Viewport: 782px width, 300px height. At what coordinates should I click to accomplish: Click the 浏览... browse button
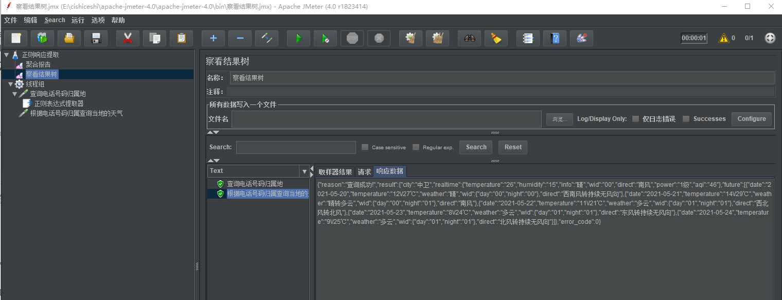(x=559, y=119)
